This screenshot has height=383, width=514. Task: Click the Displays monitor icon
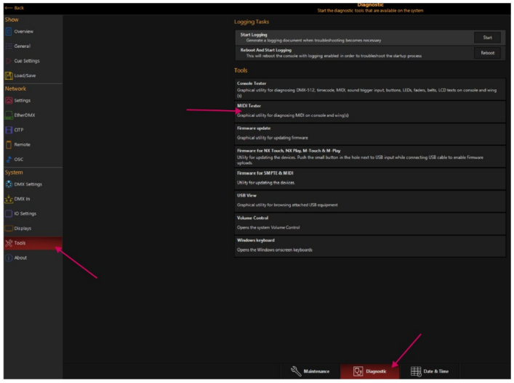[x=9, y=228]
